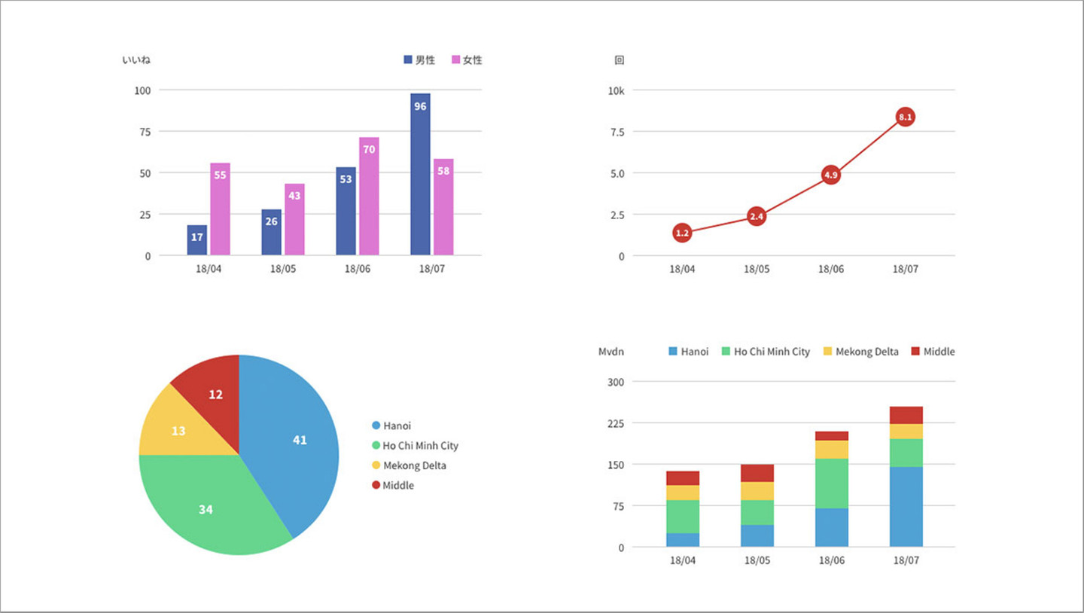Click the 8.1 data point on line chart
1084x613 pixels.
(x=905, y=117)
